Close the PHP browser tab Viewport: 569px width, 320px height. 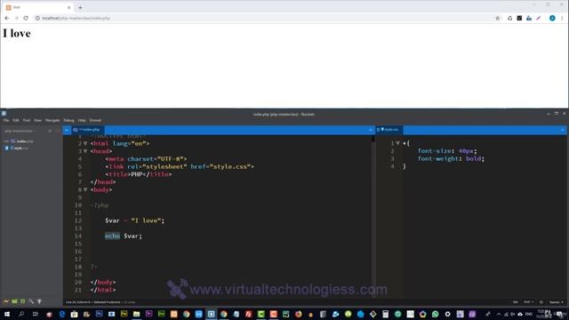pyautogui.click(x=69, y=7)
